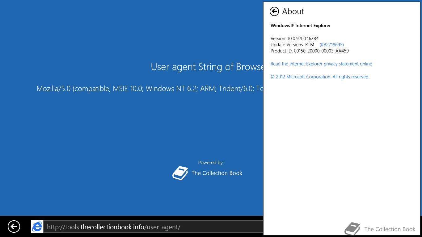Open the KB2718695 update link
Screen dimensions: 422x237
point(331,45)
